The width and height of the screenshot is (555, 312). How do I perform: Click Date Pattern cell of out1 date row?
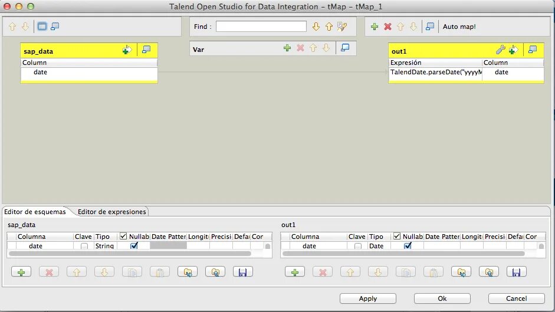[x=442, y=246]
